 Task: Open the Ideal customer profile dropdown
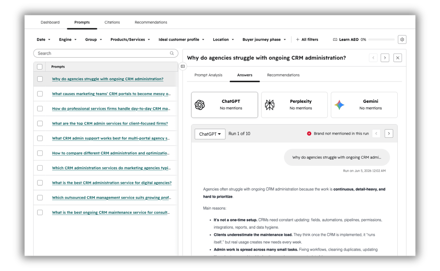[181, 40]
